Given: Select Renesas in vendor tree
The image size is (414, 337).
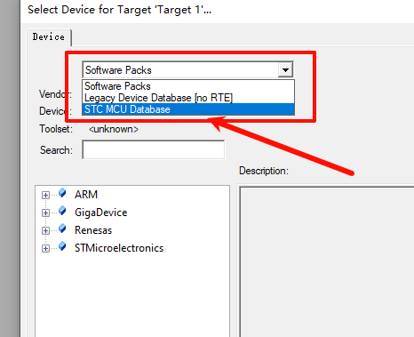Looking at the screenshot, I should pyautogui.click(x=93, y=230).
